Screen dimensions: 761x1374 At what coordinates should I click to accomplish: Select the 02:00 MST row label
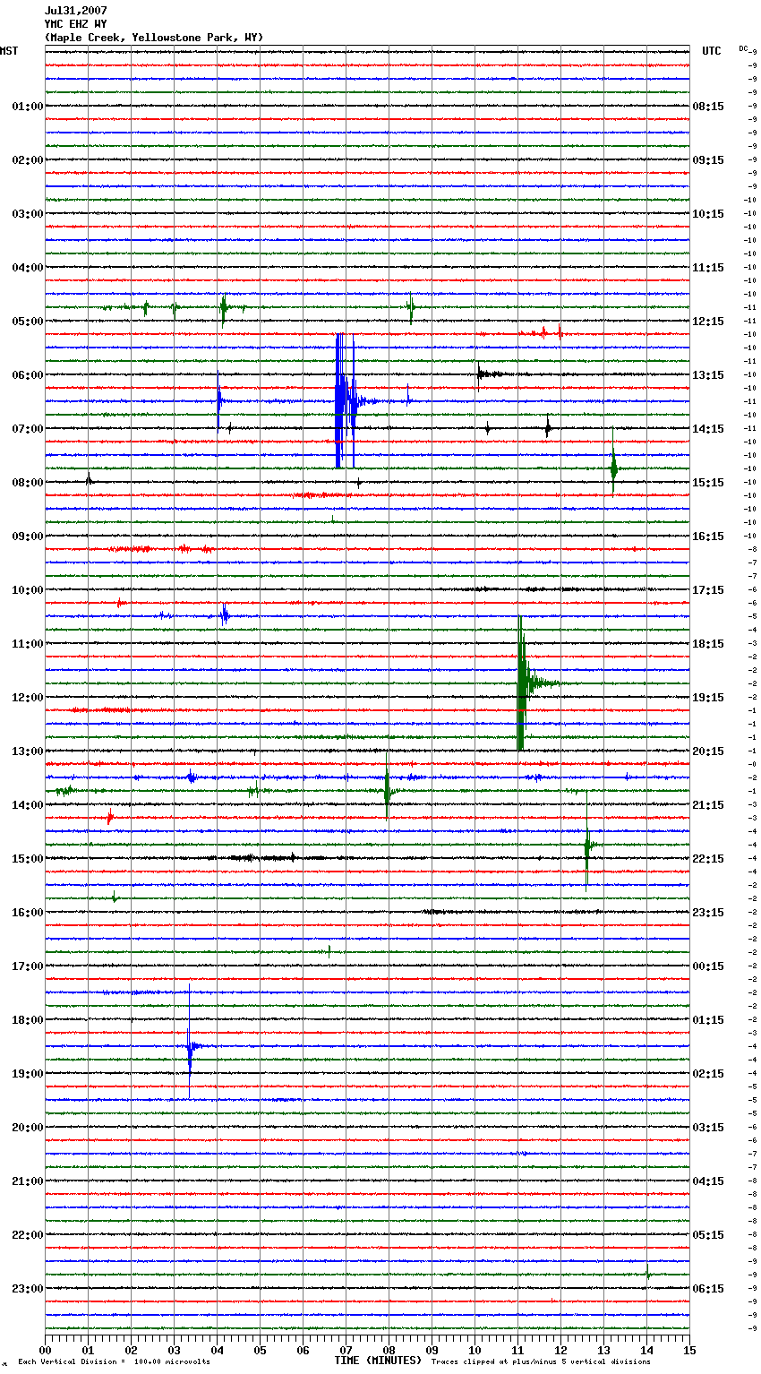tap(28, 160)
